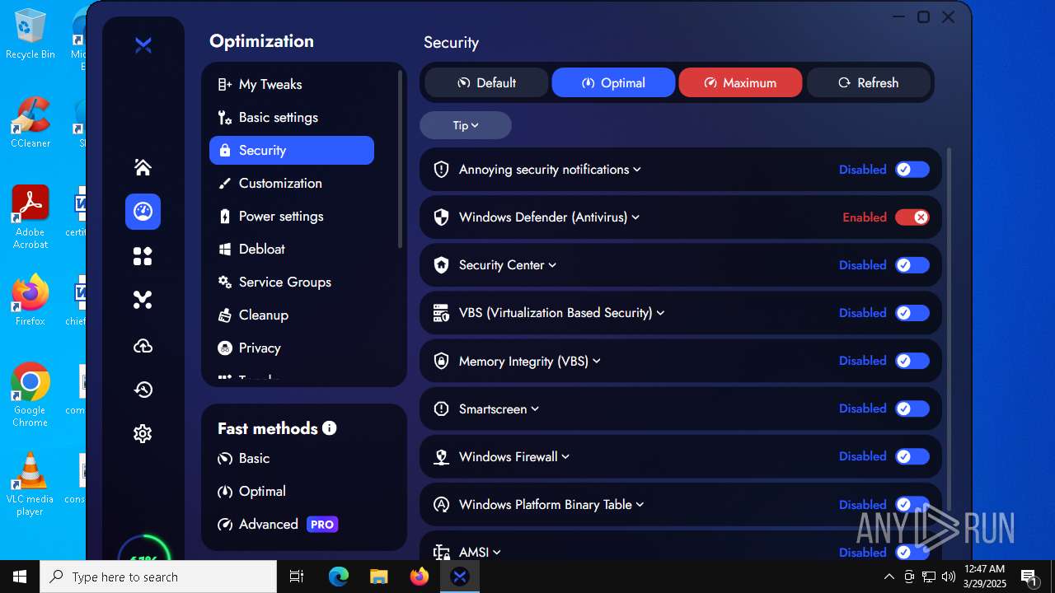Click the Optimization menu scrollbar

pos(401,158)
